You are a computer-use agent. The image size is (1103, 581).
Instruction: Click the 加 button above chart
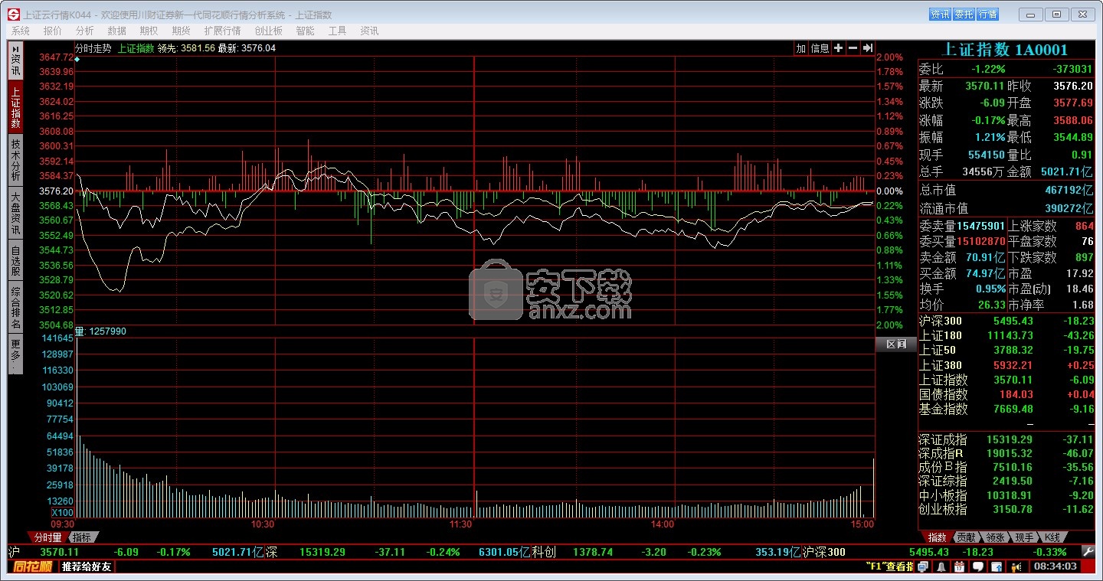tap(801, 48)
